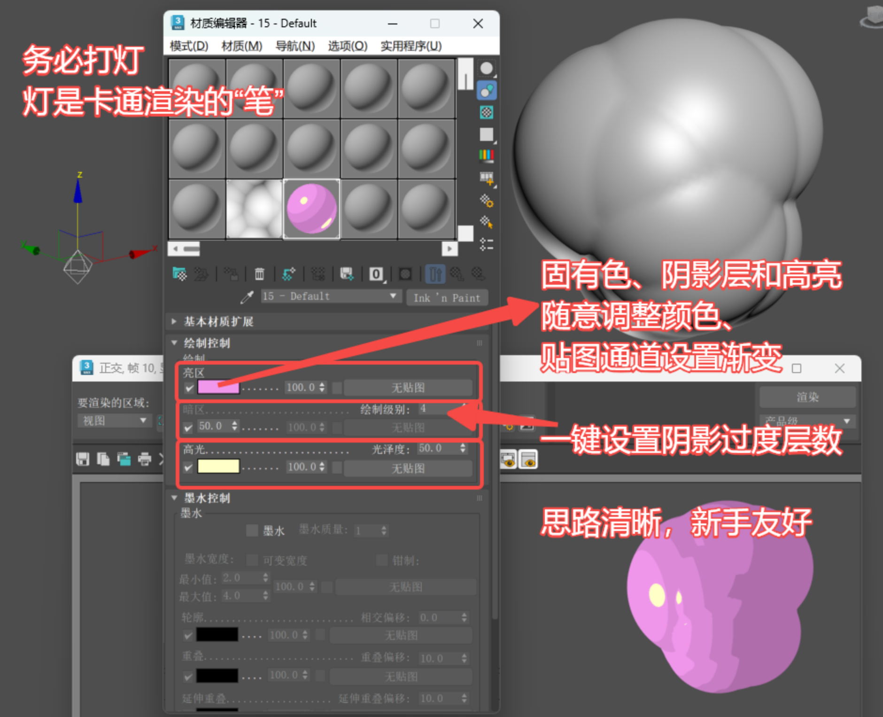Enable the 墨水 (Ink) checkbox

click(x=252, y=531)
